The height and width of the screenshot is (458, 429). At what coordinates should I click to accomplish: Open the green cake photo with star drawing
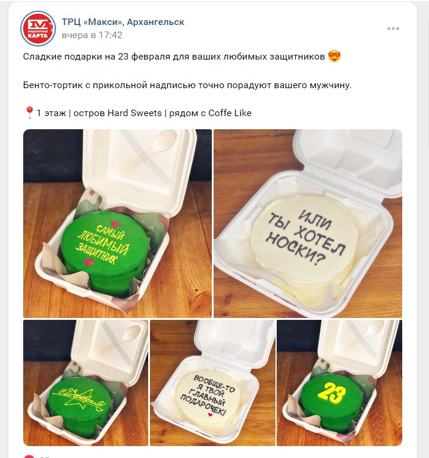click(86, 382)
